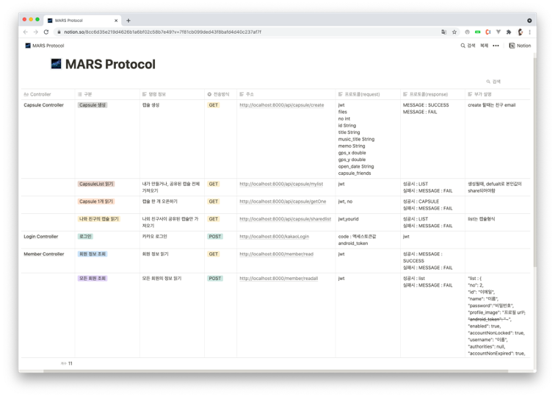Click the 모든 회원 조회 tag
The image size is (555, 397).
[x=92, y=278]
